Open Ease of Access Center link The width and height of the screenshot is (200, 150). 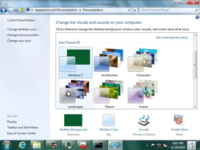(x=21, y=133)
